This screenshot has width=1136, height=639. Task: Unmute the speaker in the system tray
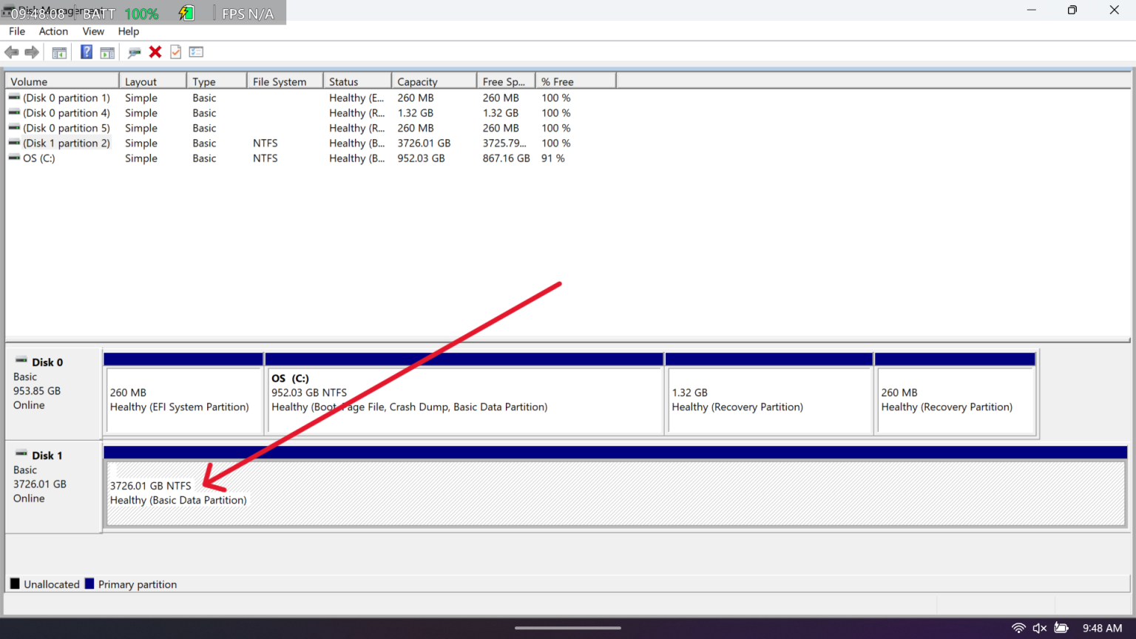(x=1040, y=627)
